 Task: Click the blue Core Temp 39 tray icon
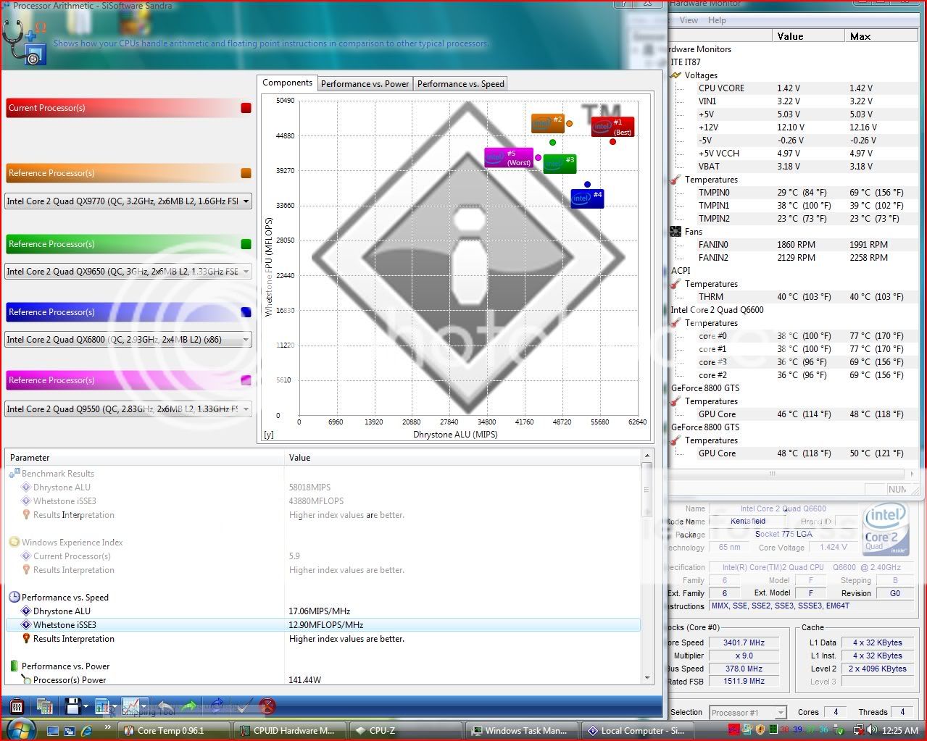pos(798,731)
